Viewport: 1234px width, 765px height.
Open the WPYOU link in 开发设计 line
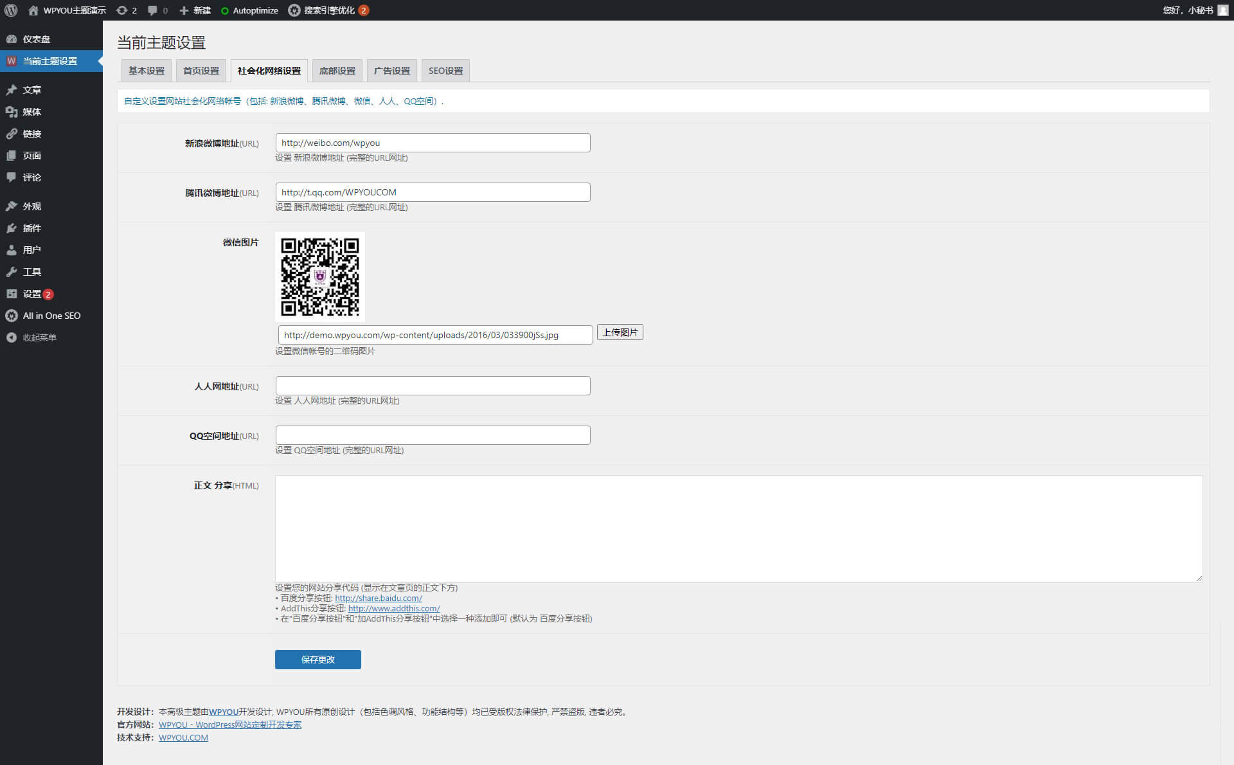coord(224,712)
